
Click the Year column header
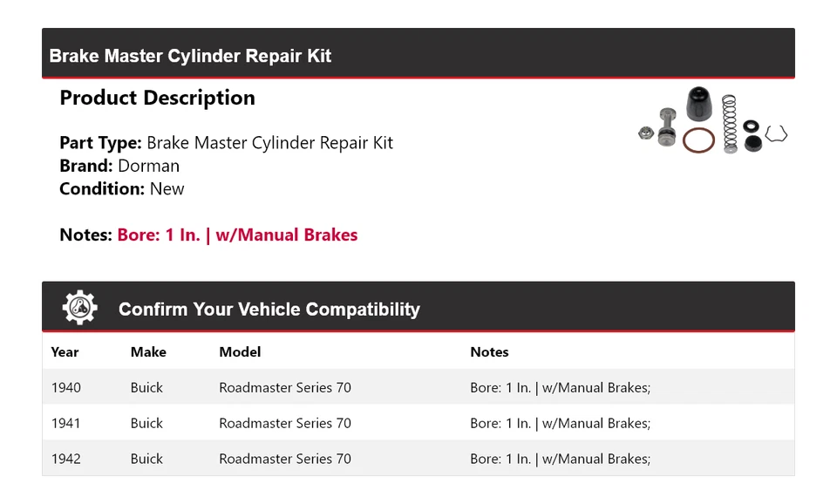[65, 351]
